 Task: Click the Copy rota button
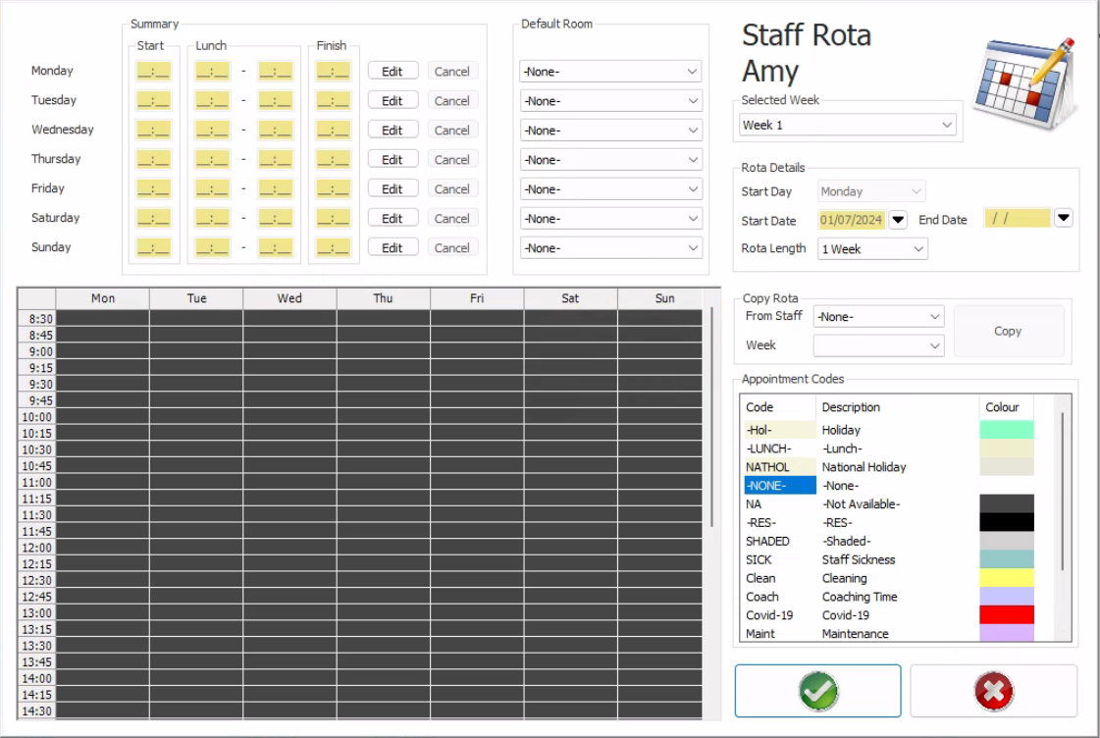tap(1008, 331)
